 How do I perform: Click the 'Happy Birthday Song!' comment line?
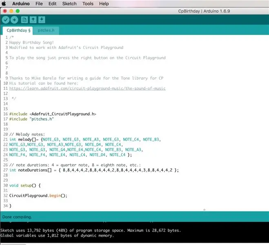pos(31,42)
